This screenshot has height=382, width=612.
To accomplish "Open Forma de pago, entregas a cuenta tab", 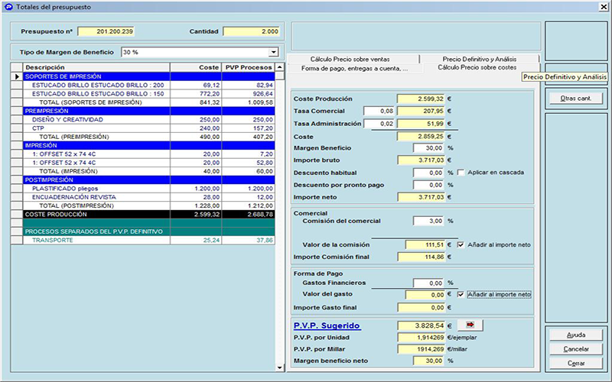I will click(x=354, y=68).
